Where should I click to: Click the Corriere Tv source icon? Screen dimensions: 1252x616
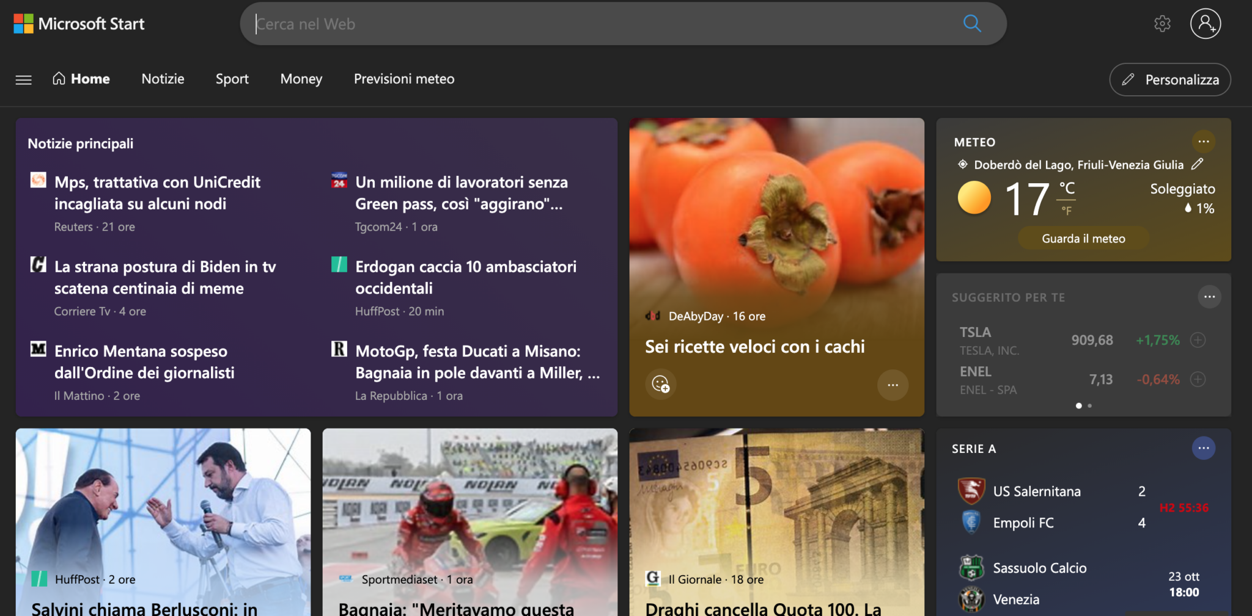(38, 264)
